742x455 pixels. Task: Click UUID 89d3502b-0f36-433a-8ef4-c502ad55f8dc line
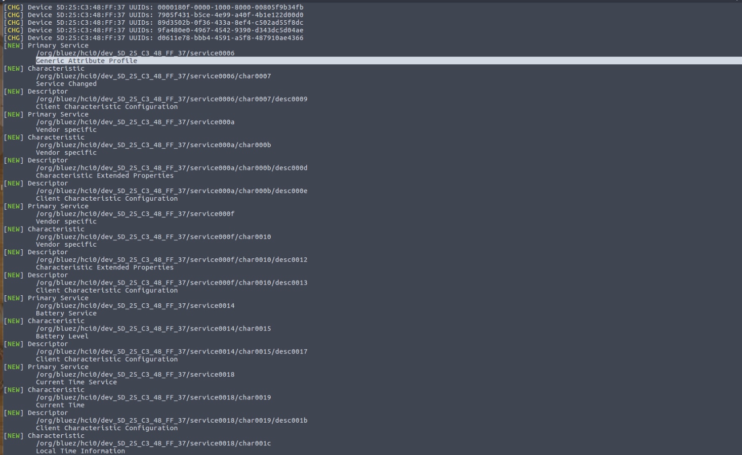pyautogui.click(x=153, y=22)
